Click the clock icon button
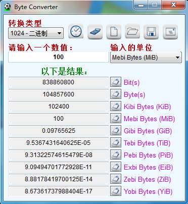The height and width of the screenshot is (204, 188). [x=76, y=31]
